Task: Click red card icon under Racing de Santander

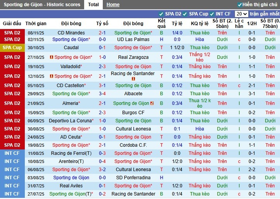Action: pos(133,79)
